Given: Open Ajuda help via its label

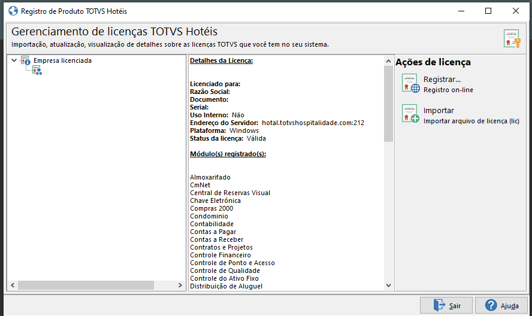Looking at the screenshot, I should pyautogui.click(x=510, y=306).
